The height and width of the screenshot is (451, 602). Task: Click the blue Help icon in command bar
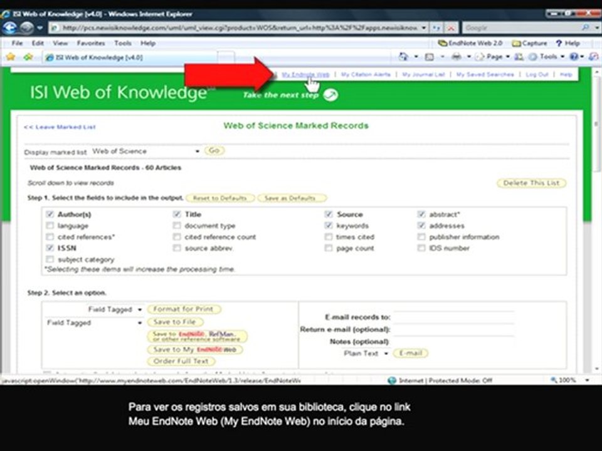(x=574, y=57)
